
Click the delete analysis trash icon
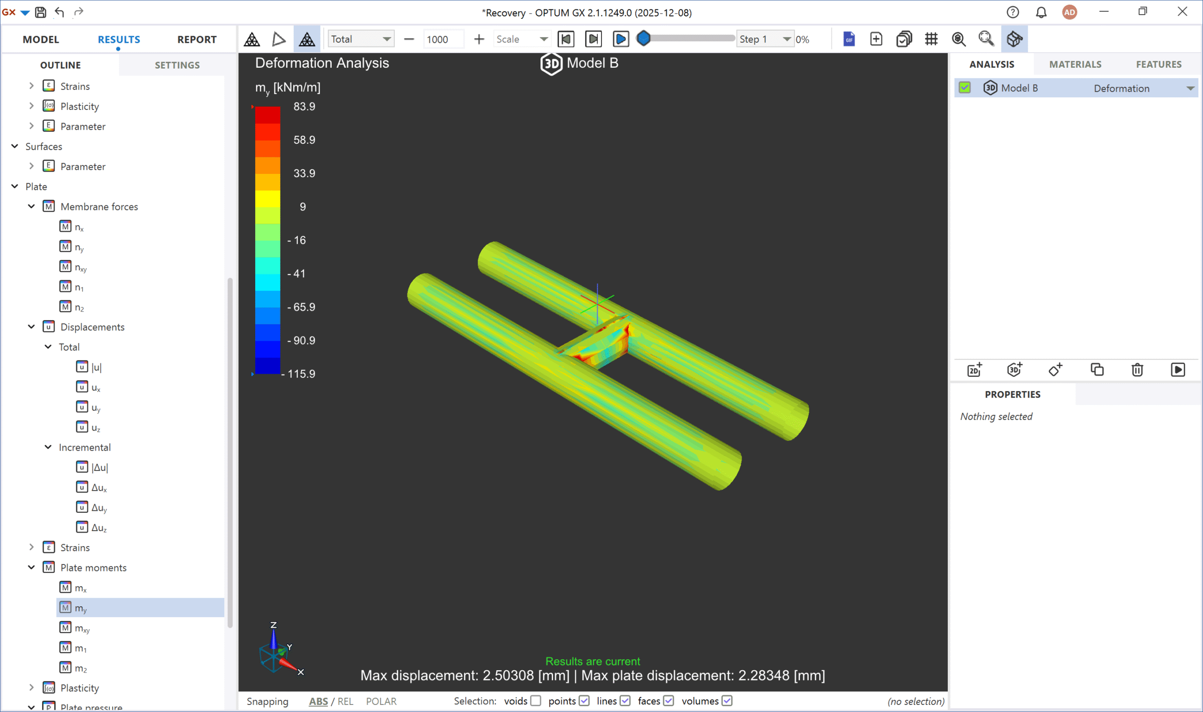[1137, 369]
